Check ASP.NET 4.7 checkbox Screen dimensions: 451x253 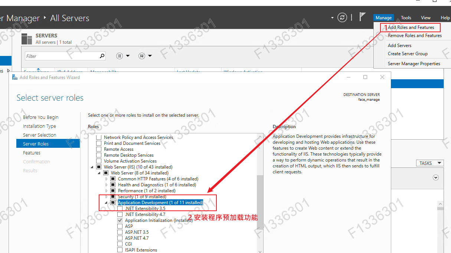click(120, 238)
